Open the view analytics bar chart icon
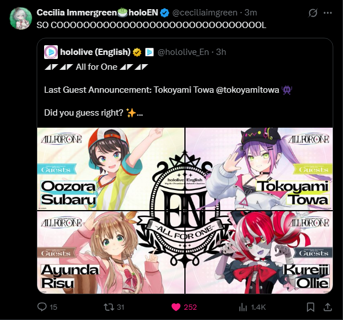 [243, 307]
